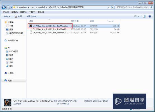Viewport: 155px width, 112px height.
Task: Minimize the Explorer window
Action: click(140, 3)
